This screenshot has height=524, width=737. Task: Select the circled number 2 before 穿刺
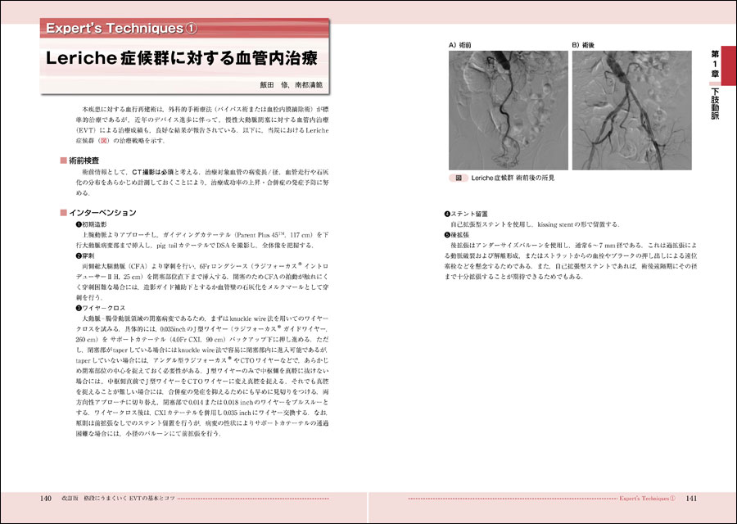(x=79, y=255)
